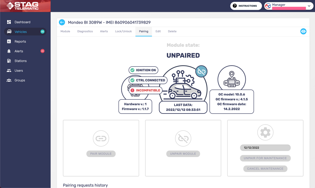Viewport: 315px width, 188px height.
Task: Click the GPS module device icon
Action: [232, 80]
